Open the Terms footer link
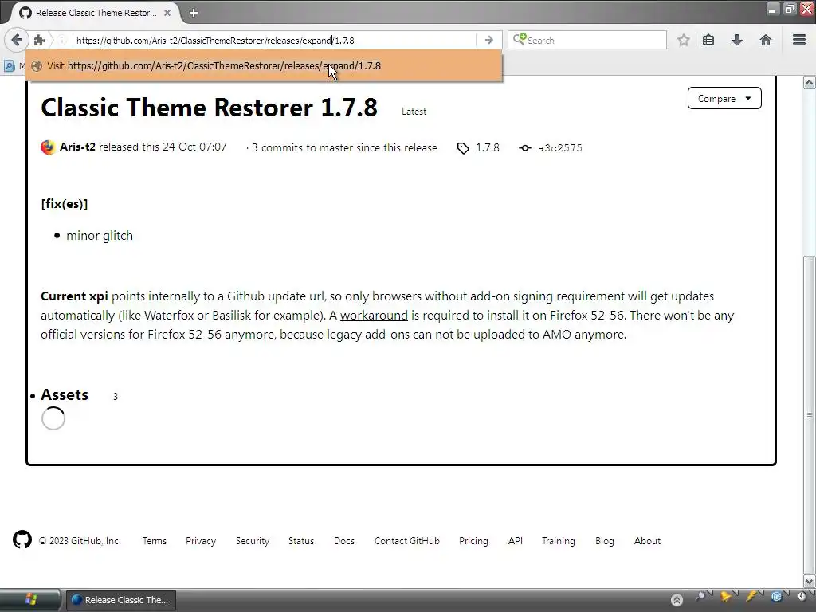 pos(155,541)
